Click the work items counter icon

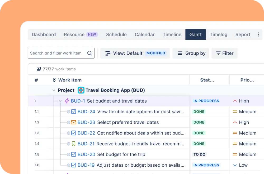point(39,69)
